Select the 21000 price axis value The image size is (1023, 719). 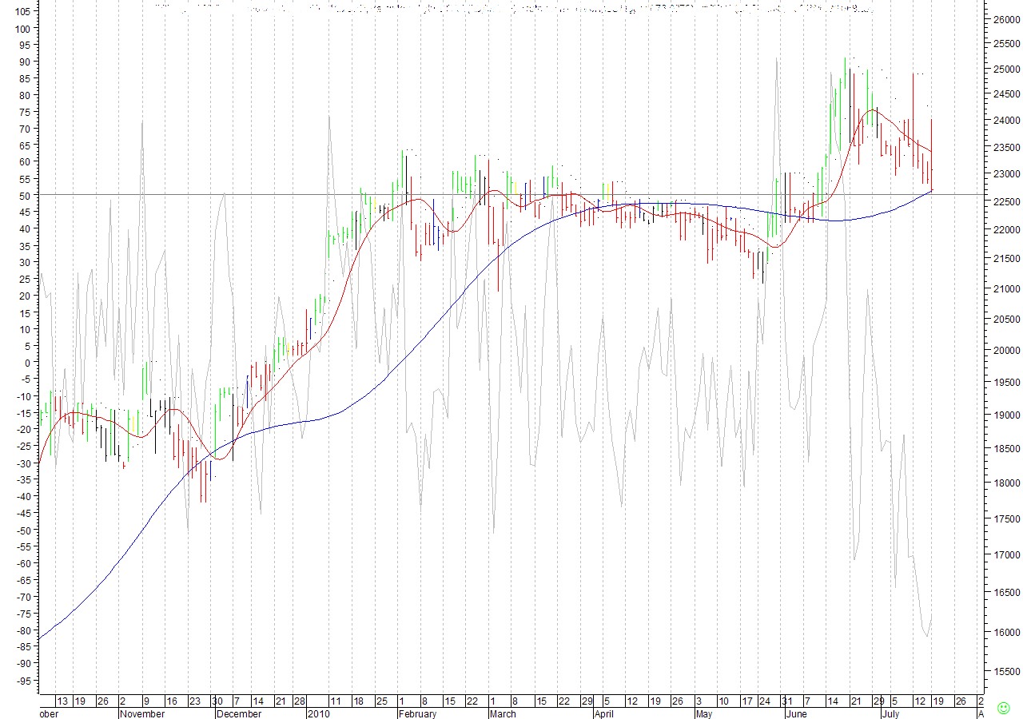click(1005, 289)
